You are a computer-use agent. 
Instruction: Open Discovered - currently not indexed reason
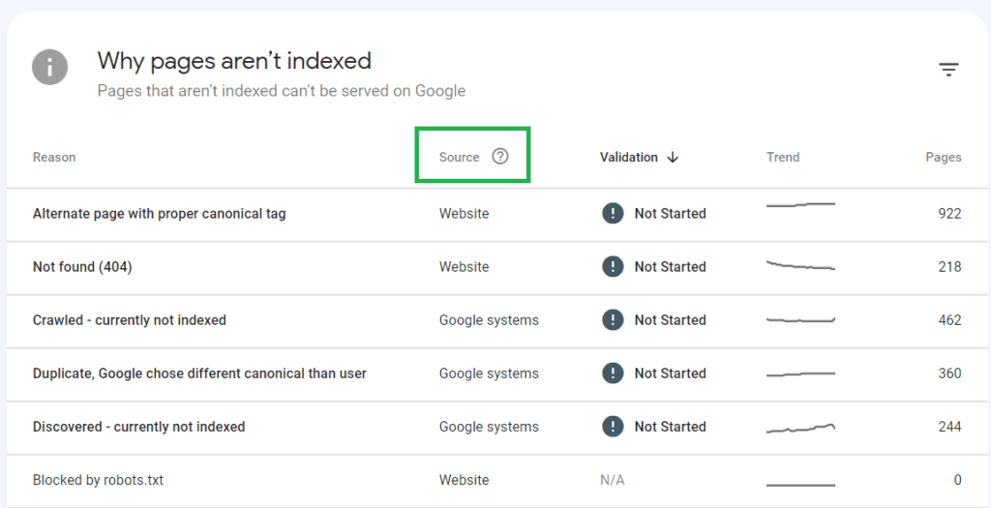[x=139, y=427]
